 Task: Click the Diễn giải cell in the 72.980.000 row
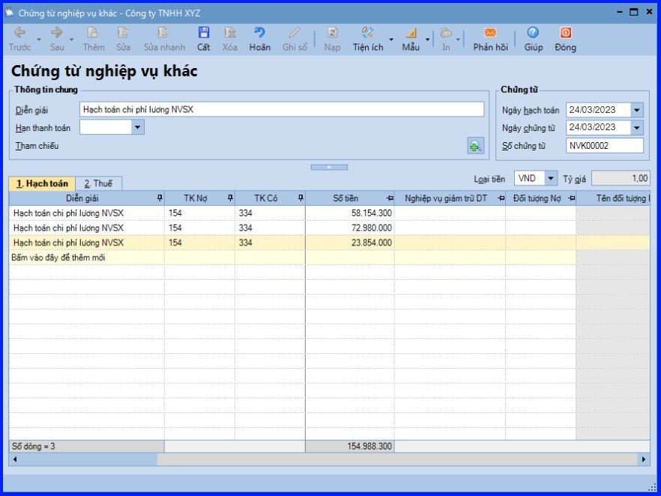tap(86, 227)
